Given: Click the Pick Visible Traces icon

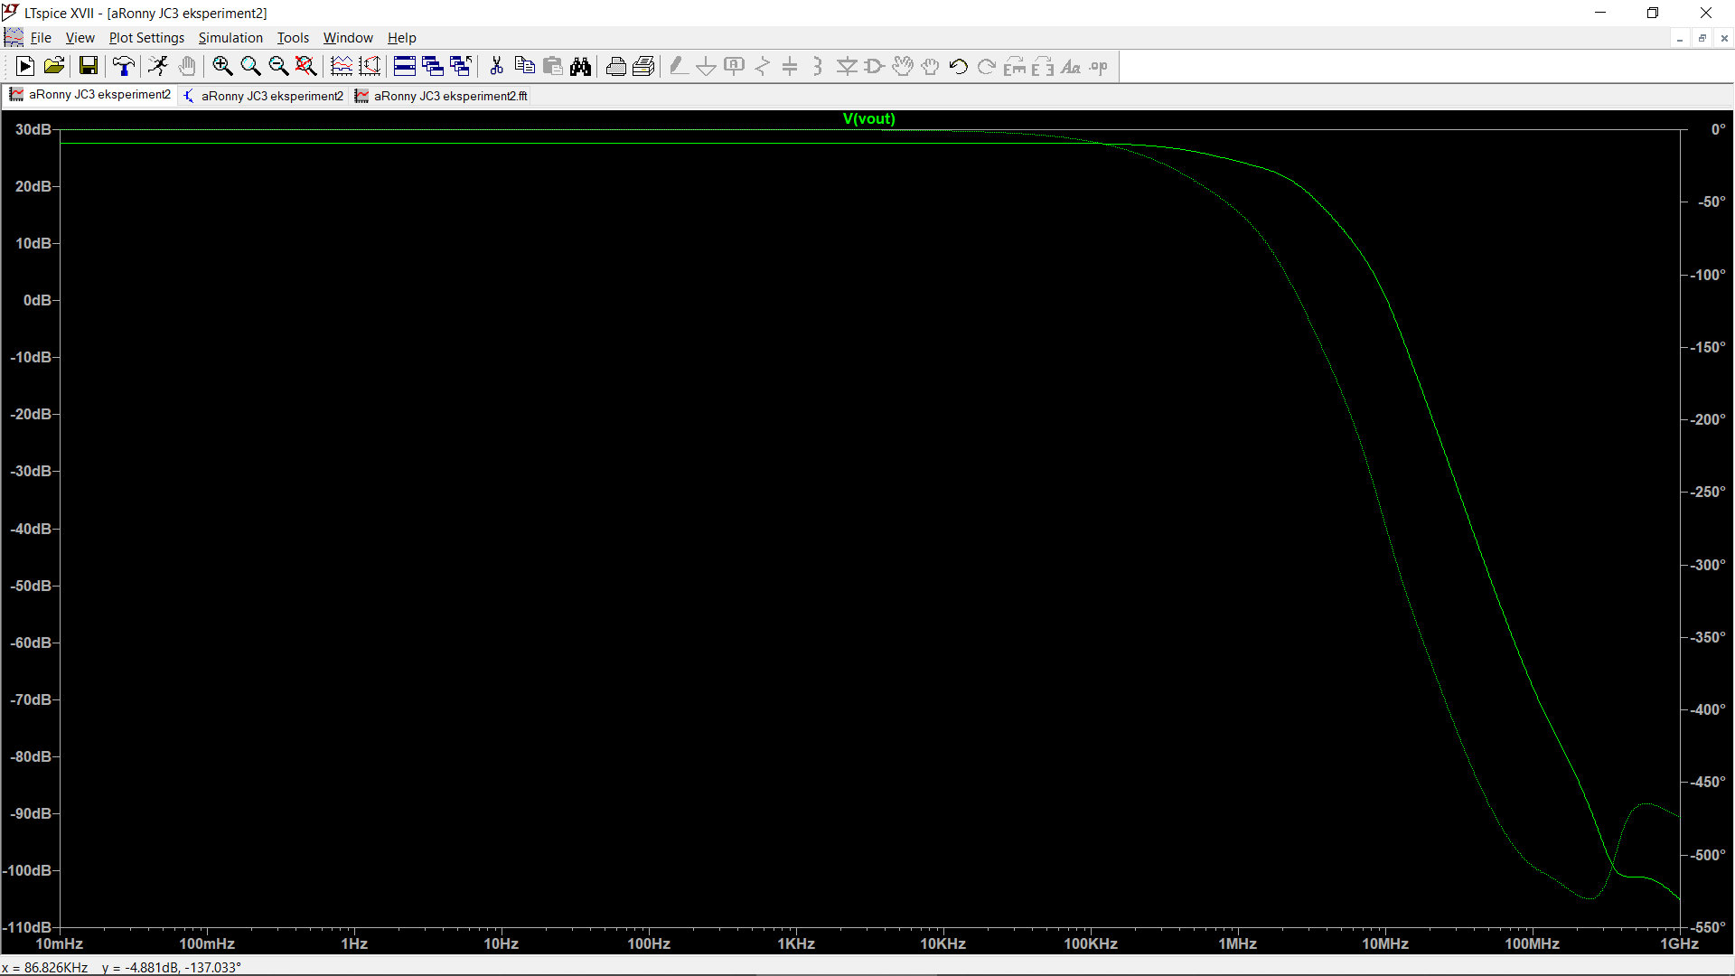Looking at the screenshot, I should pos(342,66).
